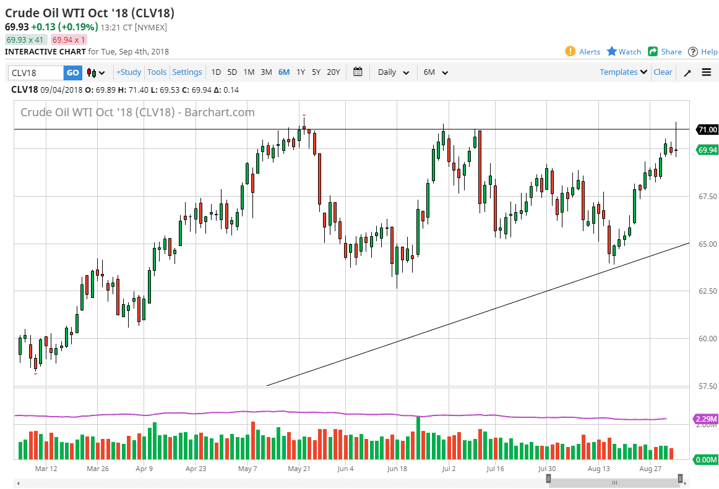Select the 5D timeframe

[232, 72]
